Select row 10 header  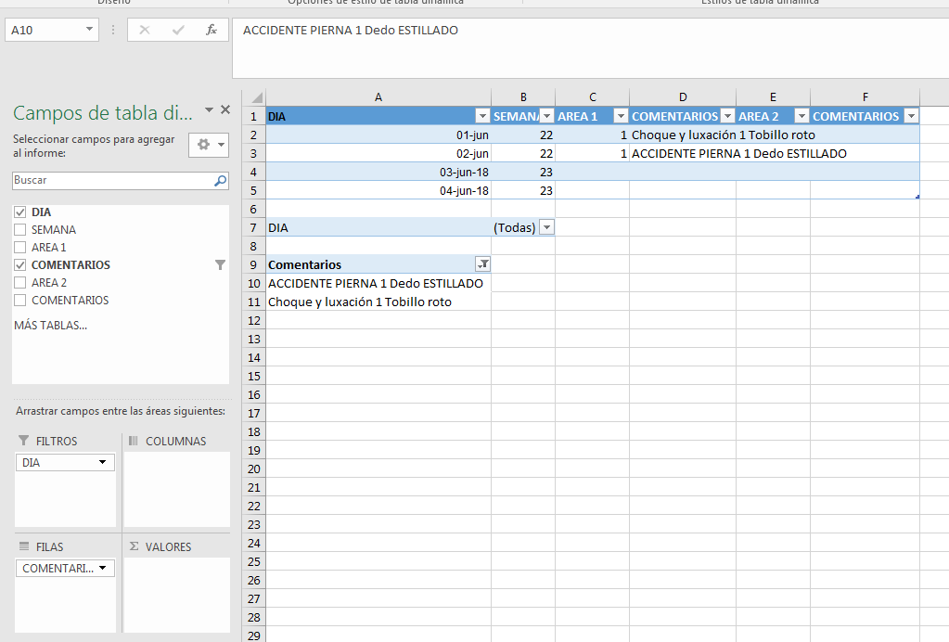click(253, 283)
